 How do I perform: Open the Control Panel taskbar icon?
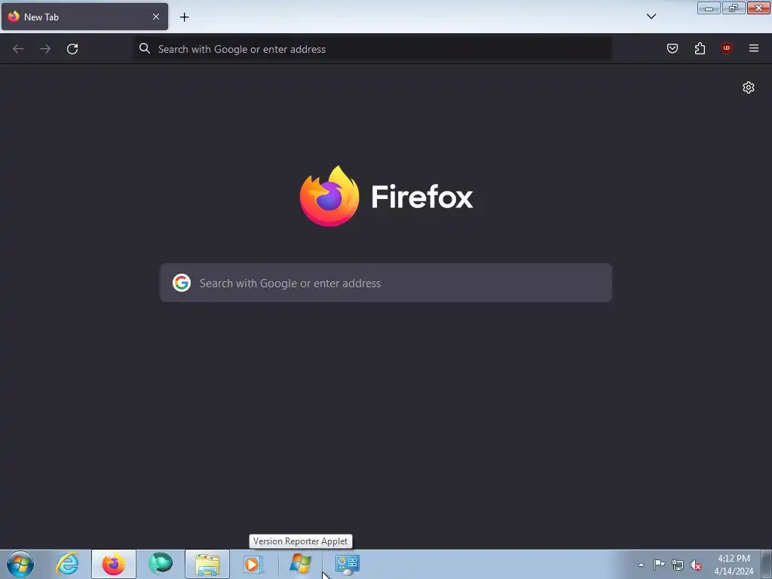point(347,564)
